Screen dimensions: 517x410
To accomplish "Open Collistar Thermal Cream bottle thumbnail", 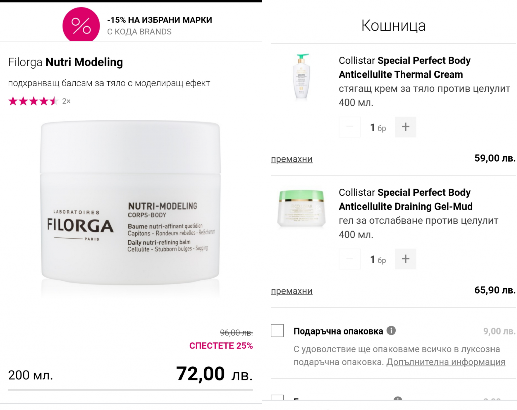I will pyautogui.click(x=301, y=76).
